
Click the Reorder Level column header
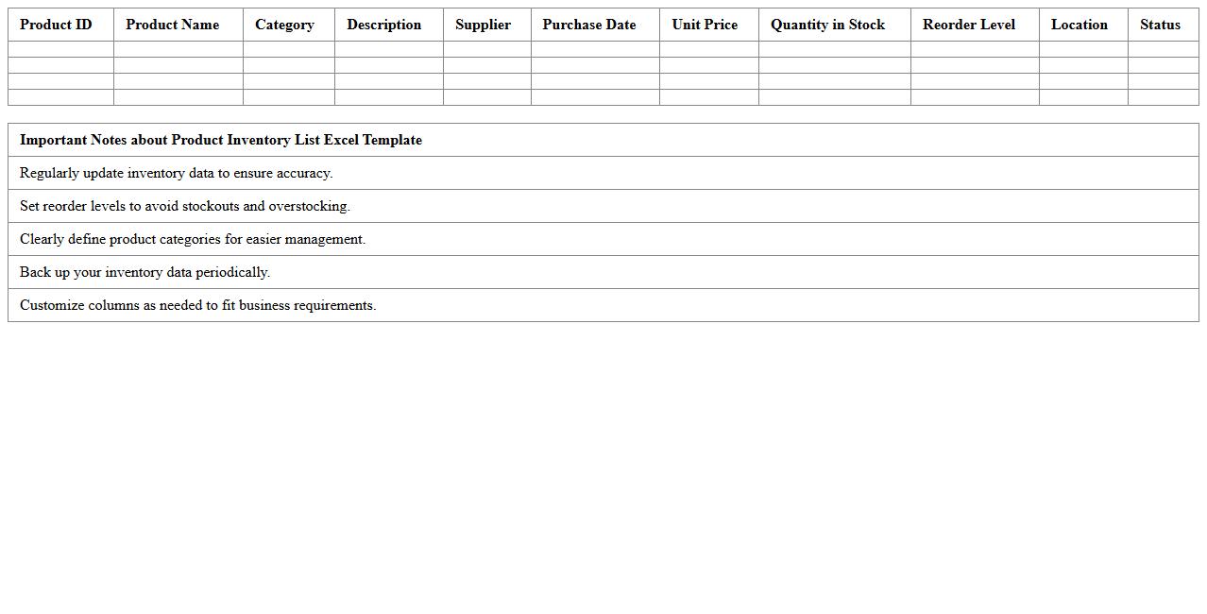click(x=969, y=25)
